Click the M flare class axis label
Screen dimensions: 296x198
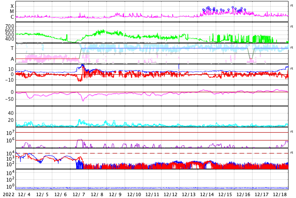point(12,11)
